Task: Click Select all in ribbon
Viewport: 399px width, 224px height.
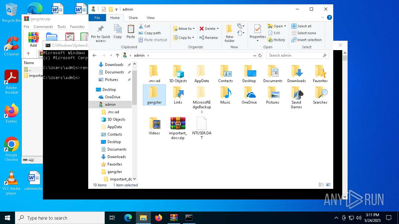Action: (301, 26)
